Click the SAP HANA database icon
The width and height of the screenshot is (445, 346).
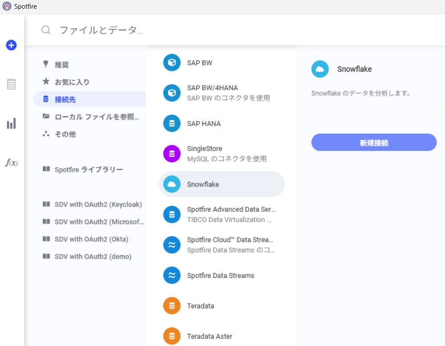(x=171, y=123)
